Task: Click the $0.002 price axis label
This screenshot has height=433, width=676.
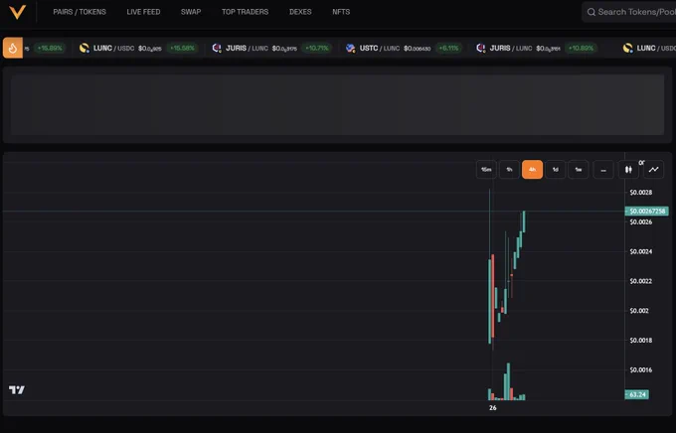Action: coord(639,311)
